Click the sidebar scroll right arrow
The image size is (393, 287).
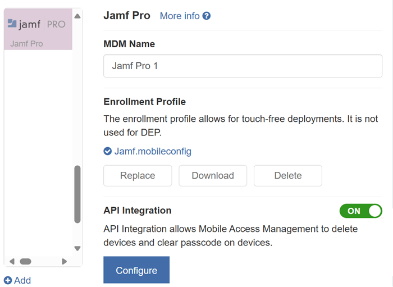(65, 261)
